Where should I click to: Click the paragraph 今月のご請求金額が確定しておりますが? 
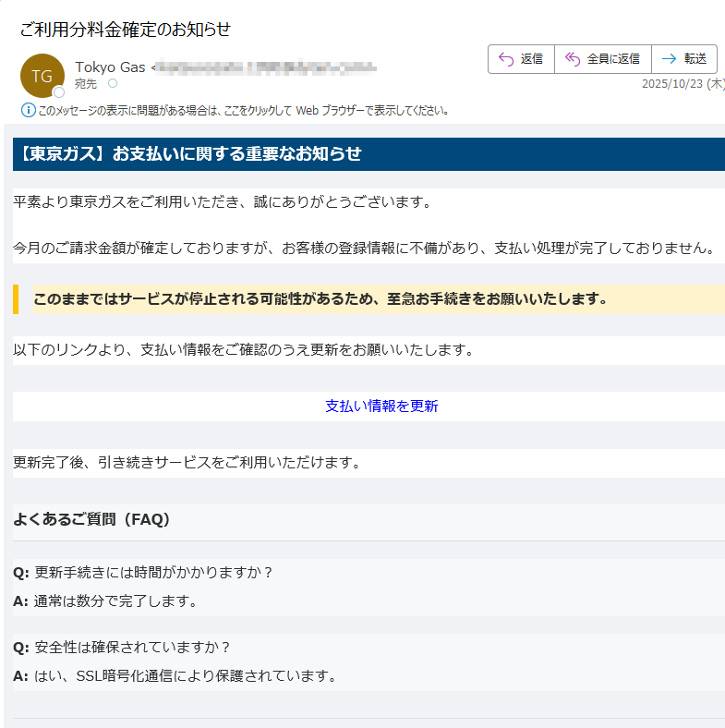click(365, 249)
